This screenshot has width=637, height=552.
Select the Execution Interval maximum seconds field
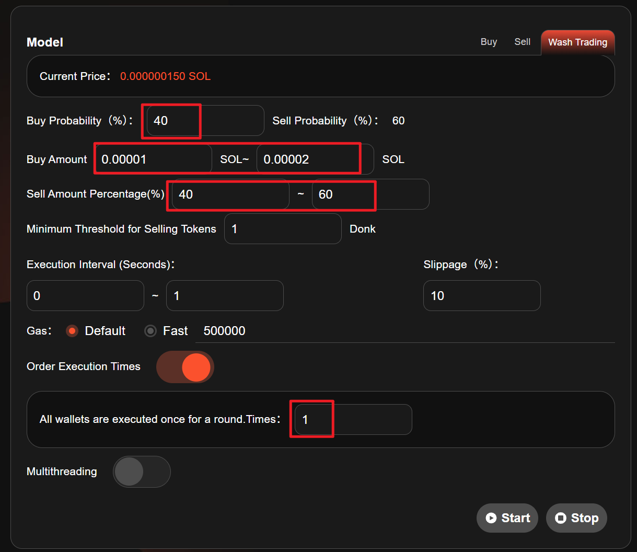tap(224, 296)
